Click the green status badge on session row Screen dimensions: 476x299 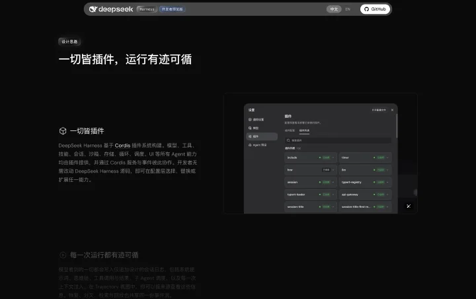point(327,183)
